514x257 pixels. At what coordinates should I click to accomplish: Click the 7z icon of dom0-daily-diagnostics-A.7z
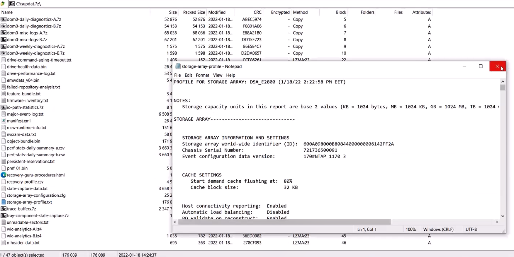[x=4, y=19]
